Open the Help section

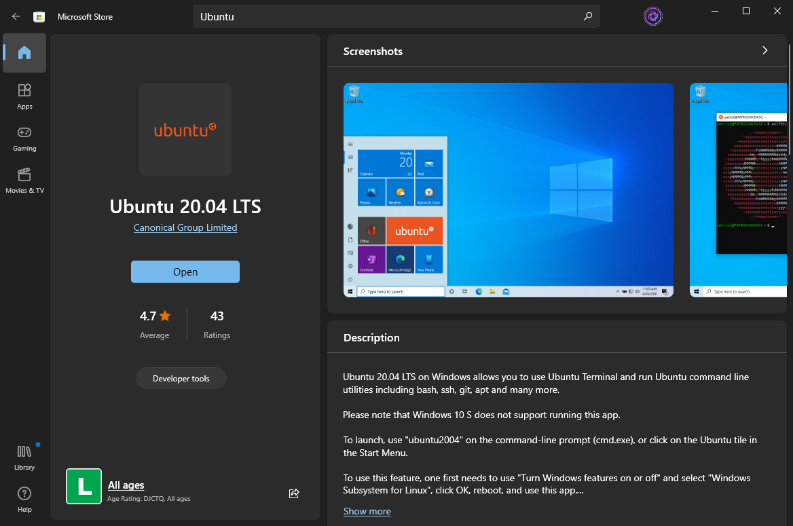pyautogui.click(x=24, y=500)
